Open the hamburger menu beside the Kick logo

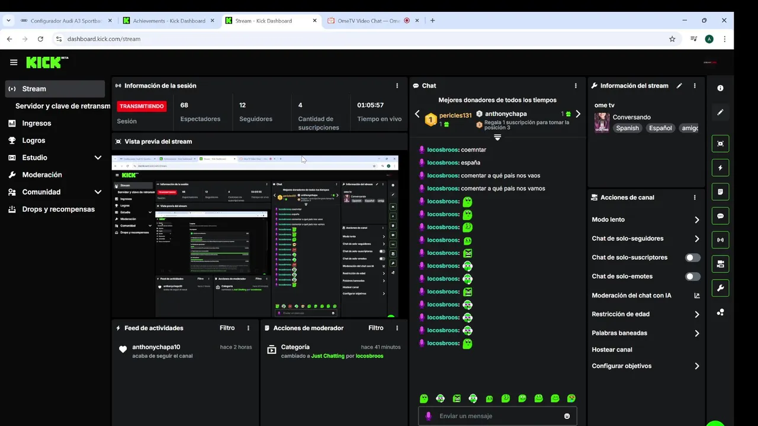point(14,62)
